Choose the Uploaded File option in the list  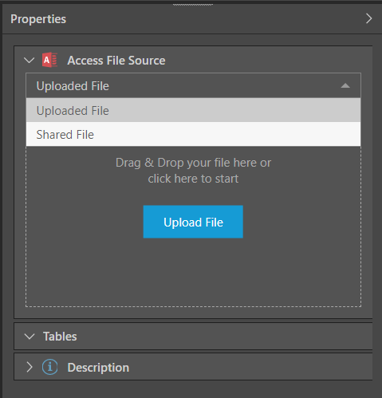193,110
